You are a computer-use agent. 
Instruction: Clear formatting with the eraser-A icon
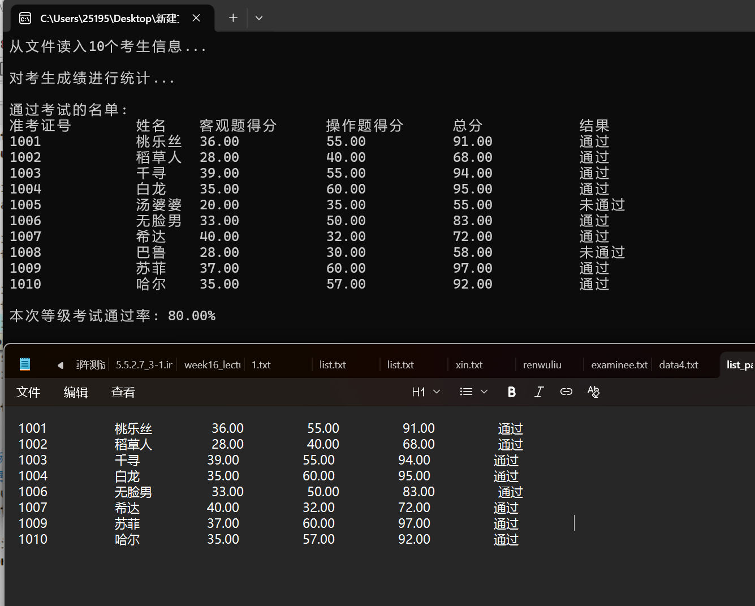click(x=593, y=392)
